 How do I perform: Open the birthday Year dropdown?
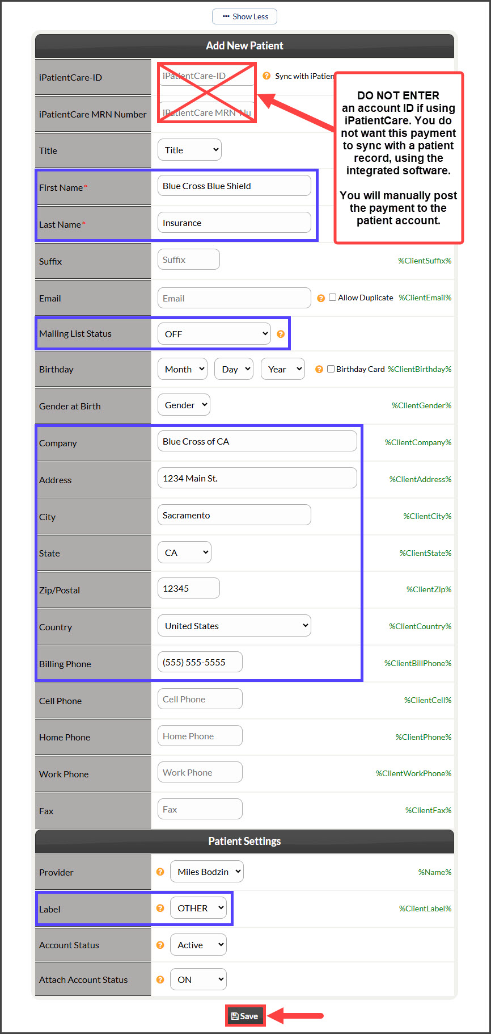coord(283,369)
